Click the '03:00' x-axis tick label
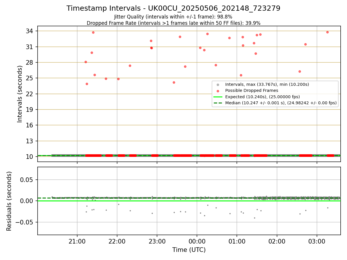Screen dimensions: 347x260 (317, 241)
